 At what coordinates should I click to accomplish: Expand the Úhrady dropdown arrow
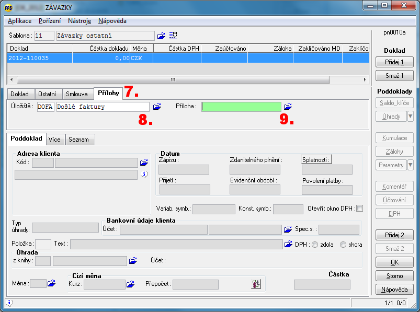point(411,117)
